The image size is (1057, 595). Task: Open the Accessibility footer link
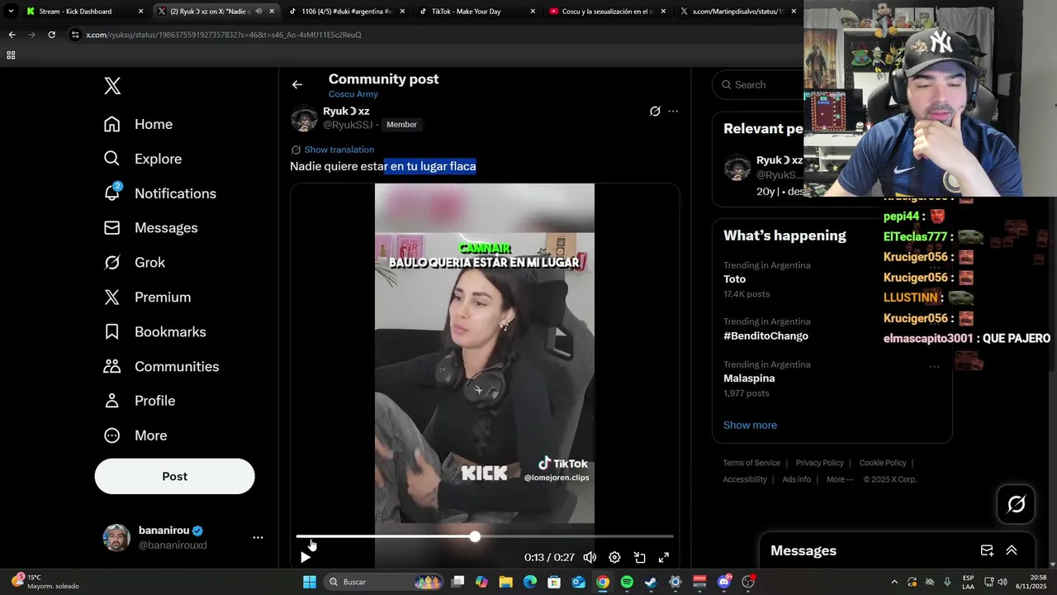click(x=745, y=479)
